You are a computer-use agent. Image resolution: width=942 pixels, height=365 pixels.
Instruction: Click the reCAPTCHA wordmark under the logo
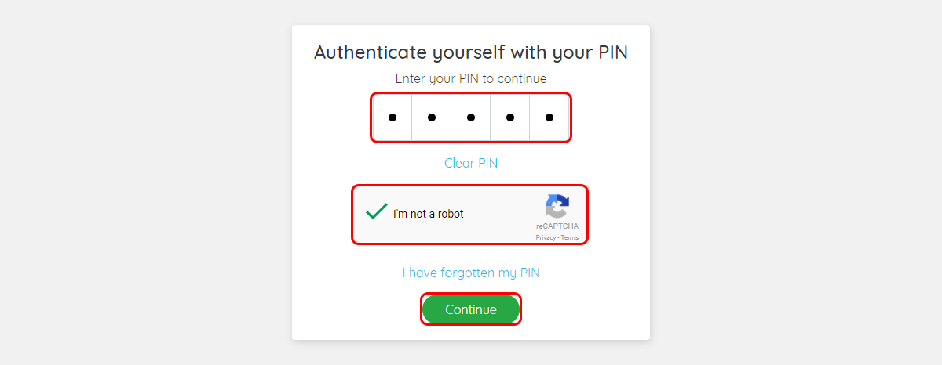557,226
